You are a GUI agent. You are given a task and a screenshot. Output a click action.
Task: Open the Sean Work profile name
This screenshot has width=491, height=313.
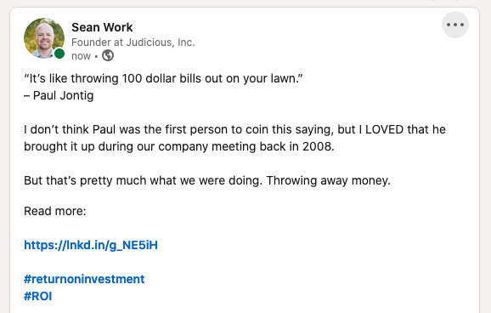tap(102, 27)
